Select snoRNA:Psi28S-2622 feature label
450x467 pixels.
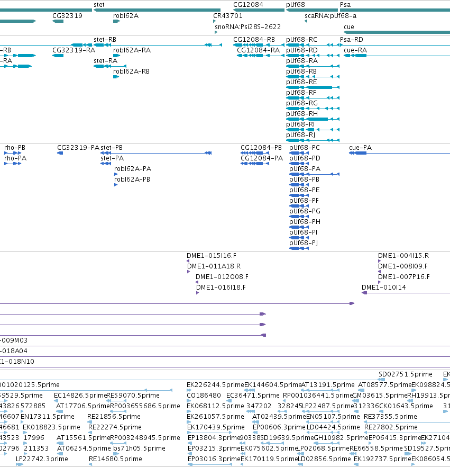248,27
